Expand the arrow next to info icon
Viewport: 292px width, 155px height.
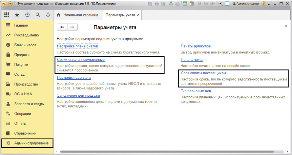point(269,4)
